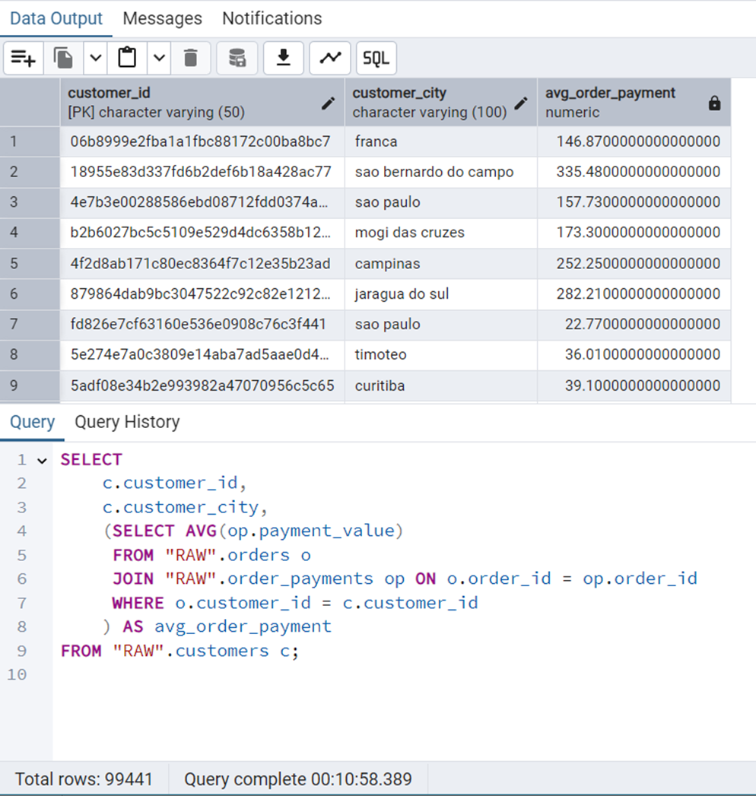The width and height of the screenshot is (756, 796).
Task: Switch to the Query History tab
Action: click(x=127, y=422)
